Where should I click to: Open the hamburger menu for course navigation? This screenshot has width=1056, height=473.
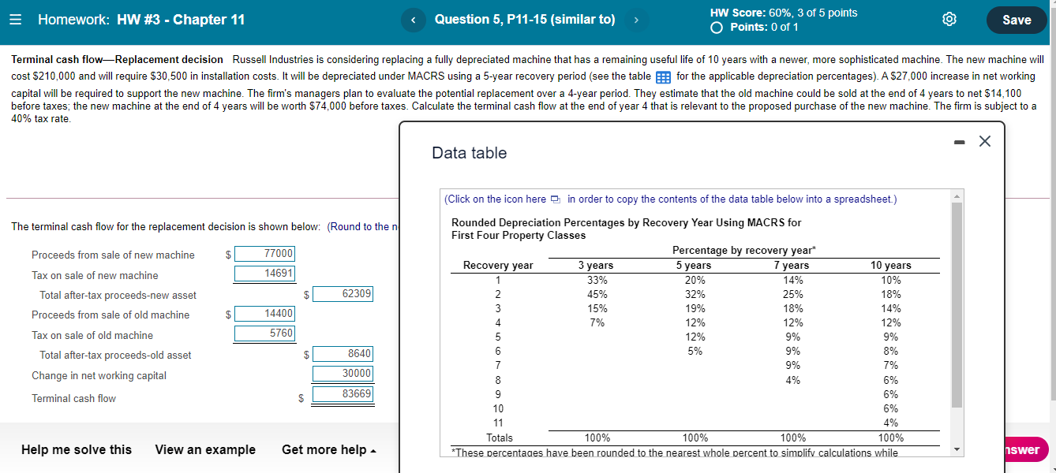point(15,19)
